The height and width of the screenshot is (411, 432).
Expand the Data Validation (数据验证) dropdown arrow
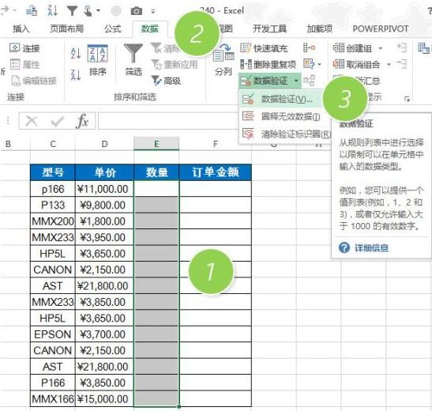coord(296,81)
